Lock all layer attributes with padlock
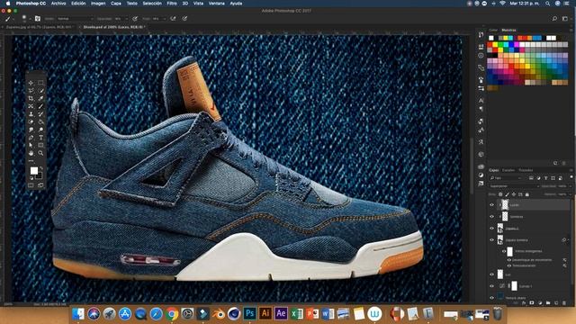The height and width of the screenshot is (324, 576). coord(527,194)
